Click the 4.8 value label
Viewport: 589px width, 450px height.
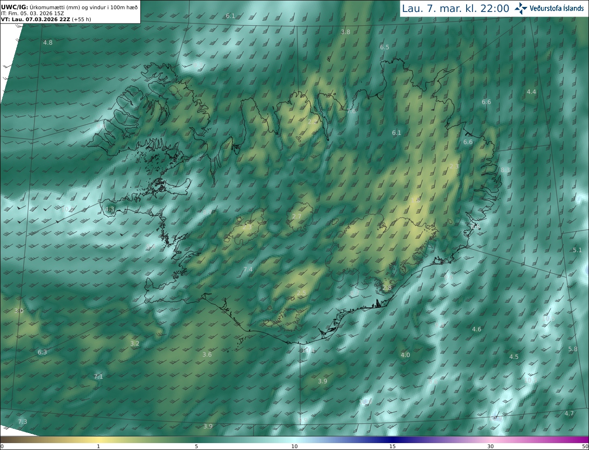pos(48,42)
